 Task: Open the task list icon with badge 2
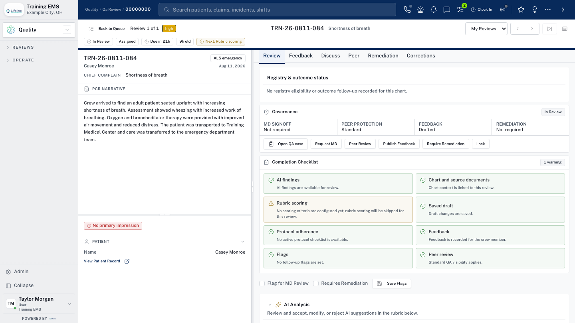tap(460, 10)
